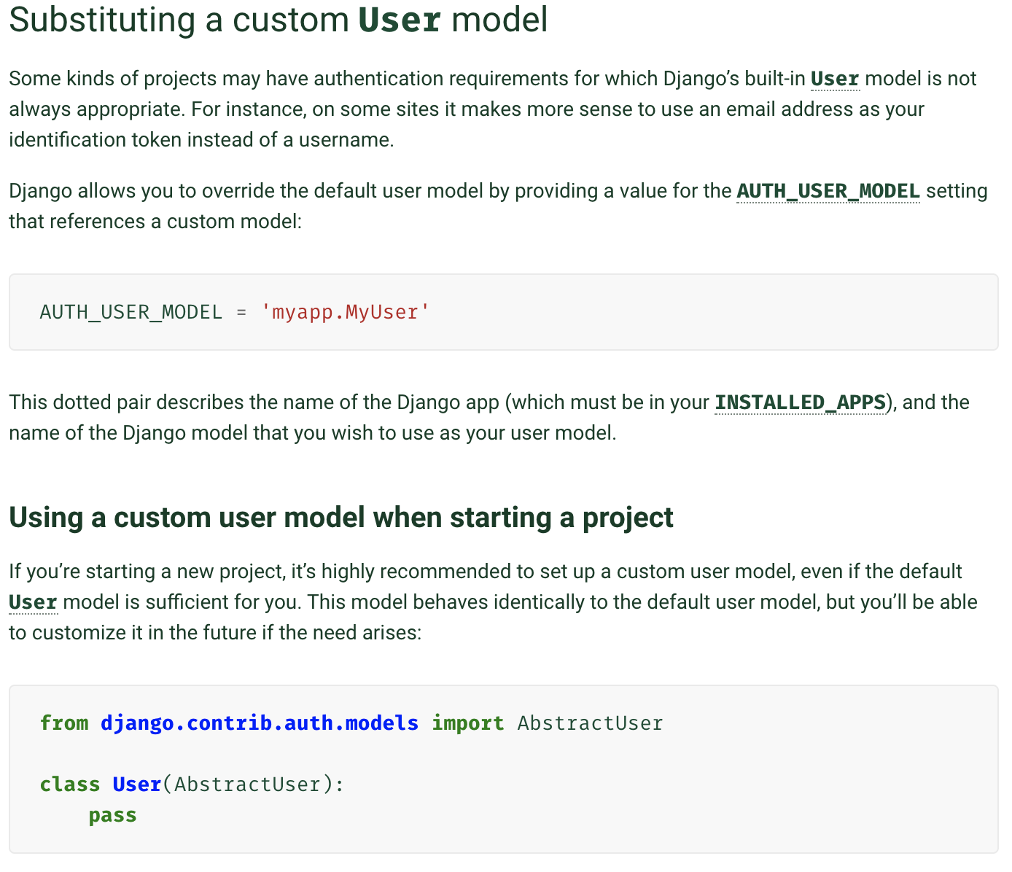
Task: Click 'that references a custom model:' text
Action: (155, 222)
